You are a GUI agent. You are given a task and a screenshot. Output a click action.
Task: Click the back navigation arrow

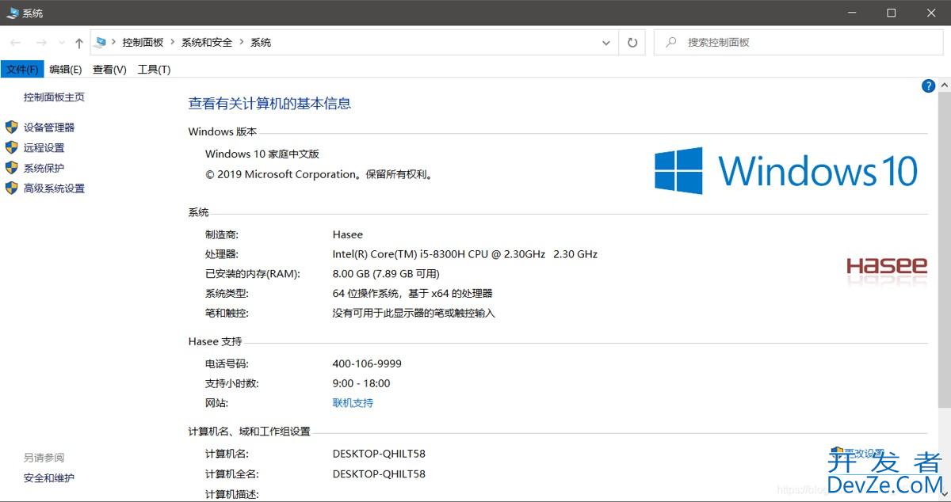tap(15, 43)
